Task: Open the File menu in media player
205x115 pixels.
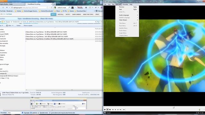Action: point(105,4)
